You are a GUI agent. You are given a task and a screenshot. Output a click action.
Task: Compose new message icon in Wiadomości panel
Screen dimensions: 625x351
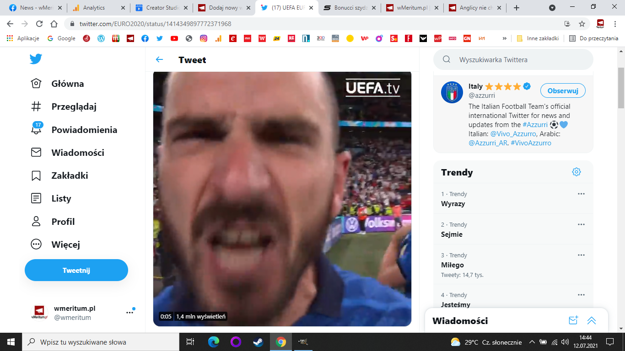pos(573,320)
